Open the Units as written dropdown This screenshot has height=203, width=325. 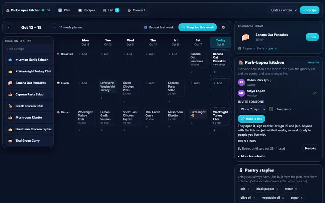[284, 10]
